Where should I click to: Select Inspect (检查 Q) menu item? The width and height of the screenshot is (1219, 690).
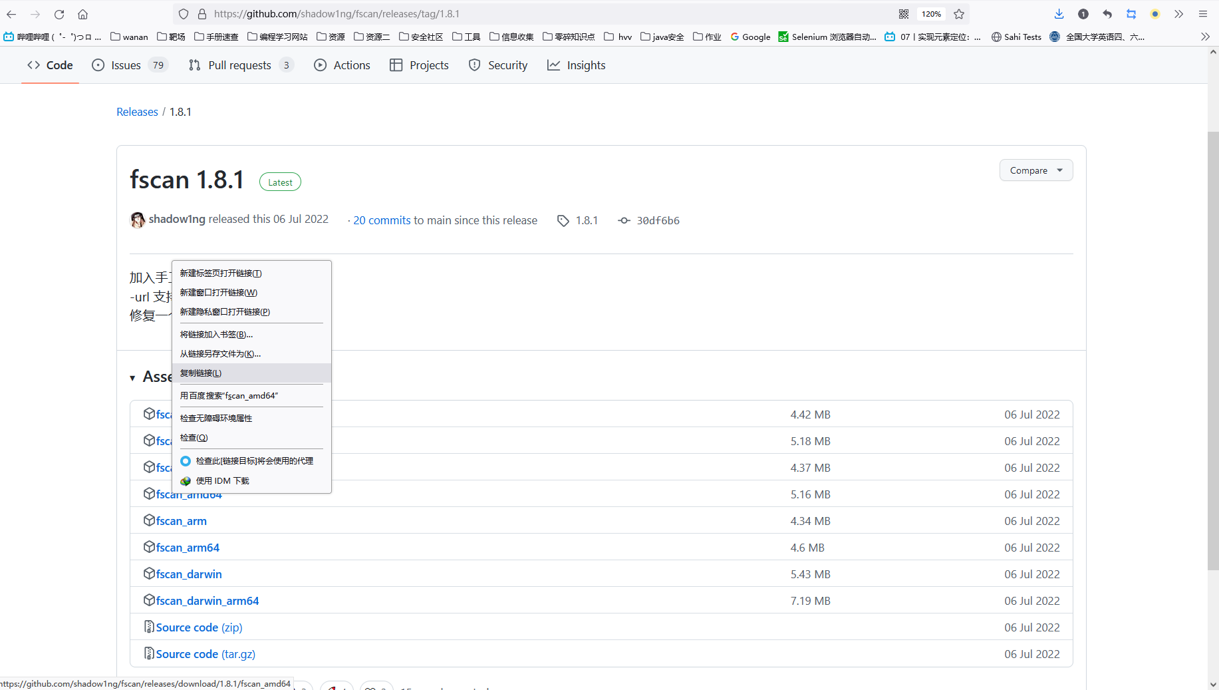(x=251, y=438)
